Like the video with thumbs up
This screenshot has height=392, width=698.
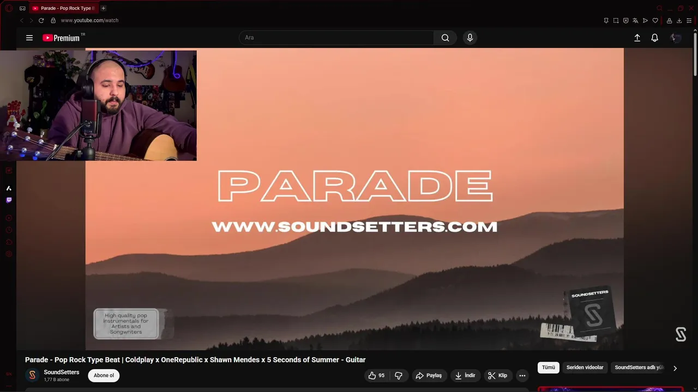tap(376, 376)
